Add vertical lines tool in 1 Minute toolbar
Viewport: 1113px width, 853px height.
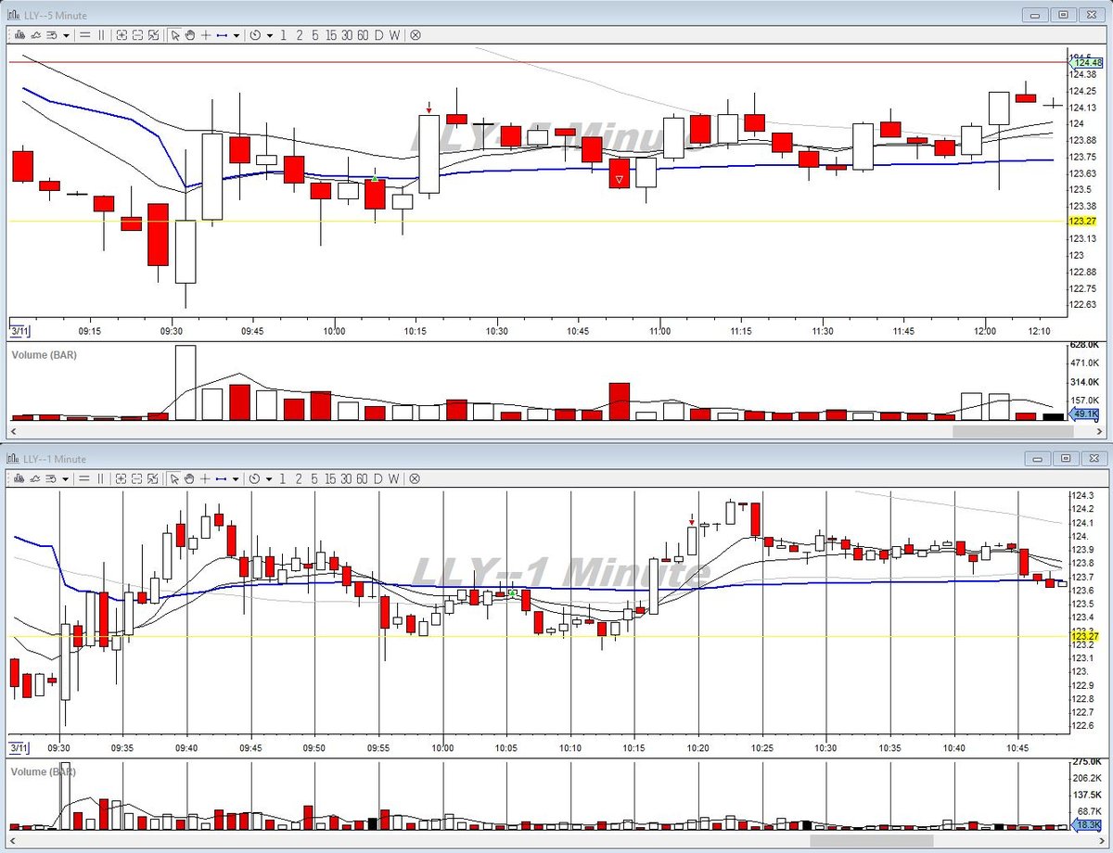click(x=101, y=478)
